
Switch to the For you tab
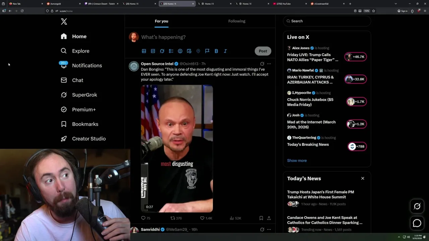pos(162,21)
